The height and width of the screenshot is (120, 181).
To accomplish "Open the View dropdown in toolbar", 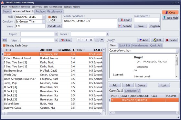I will coord(56,40).
